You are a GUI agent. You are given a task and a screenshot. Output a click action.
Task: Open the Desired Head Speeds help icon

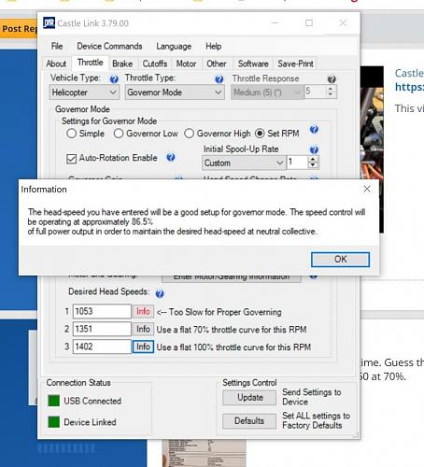point(160,293)
